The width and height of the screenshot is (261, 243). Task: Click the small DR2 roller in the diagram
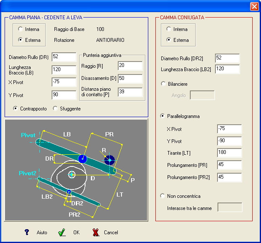(69, 192)
